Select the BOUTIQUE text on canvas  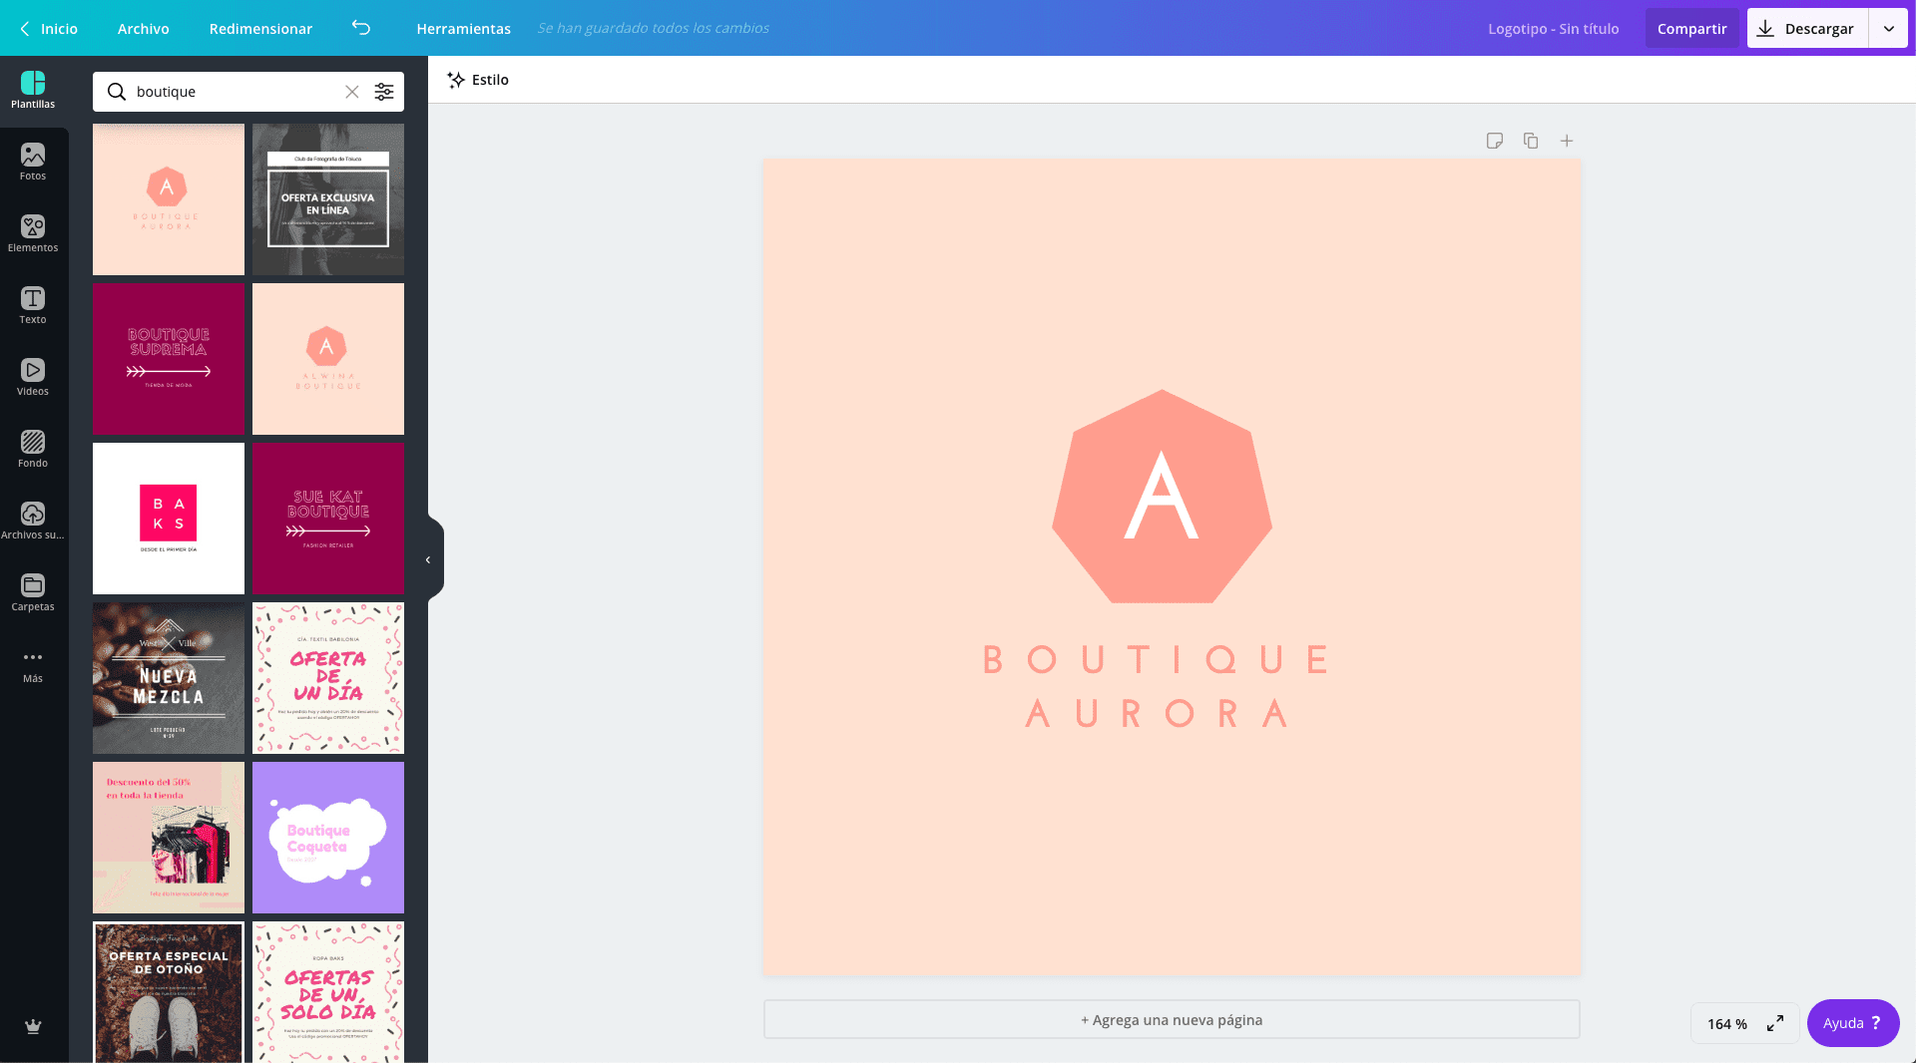coord(1158,660)
